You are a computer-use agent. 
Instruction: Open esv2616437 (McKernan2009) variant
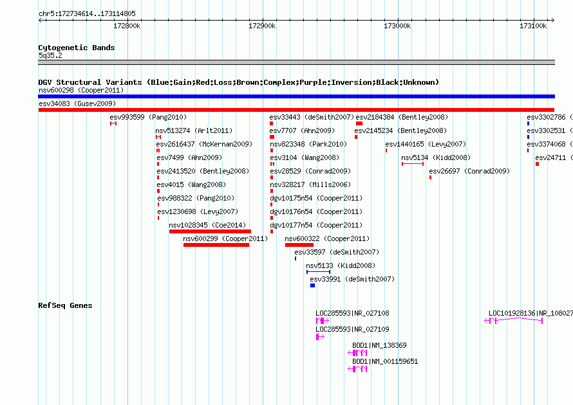(x=204, y=144)
